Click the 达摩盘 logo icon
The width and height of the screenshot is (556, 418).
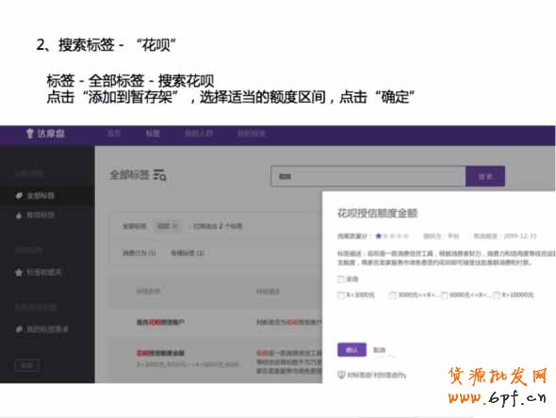point(30,134)
